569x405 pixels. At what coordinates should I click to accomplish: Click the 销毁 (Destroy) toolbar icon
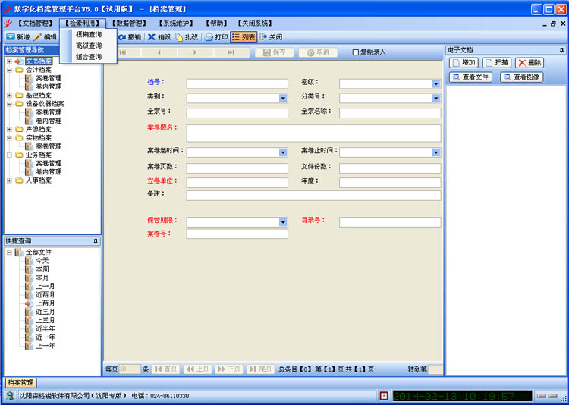click(x=159, y=37)
